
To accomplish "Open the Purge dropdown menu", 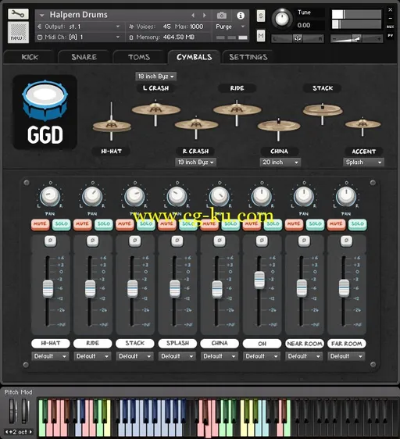I will tap(230, 27).
